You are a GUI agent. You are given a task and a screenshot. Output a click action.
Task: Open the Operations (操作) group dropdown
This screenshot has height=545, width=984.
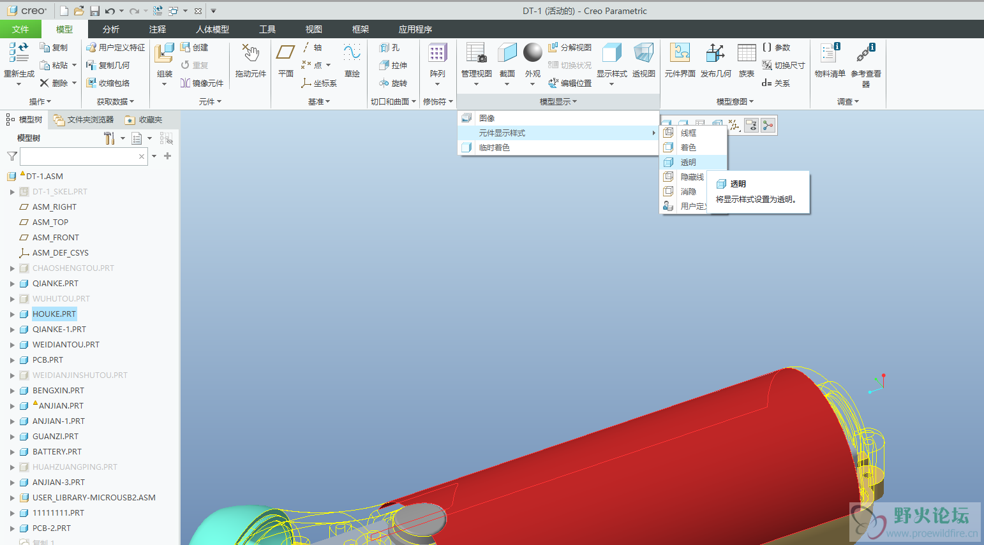coord(40,101)
